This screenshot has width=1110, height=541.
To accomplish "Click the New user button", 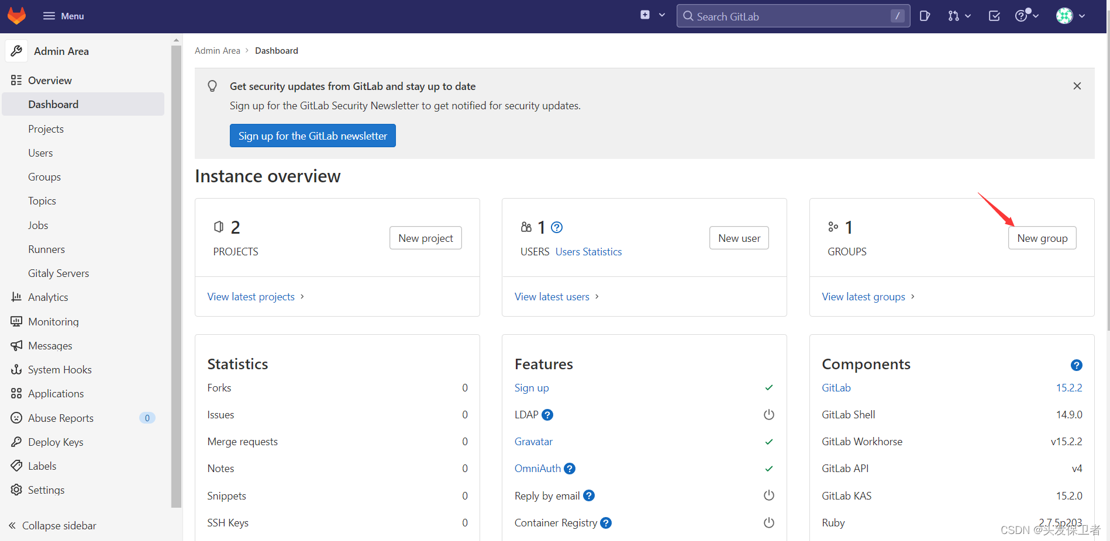I will 739,238.
